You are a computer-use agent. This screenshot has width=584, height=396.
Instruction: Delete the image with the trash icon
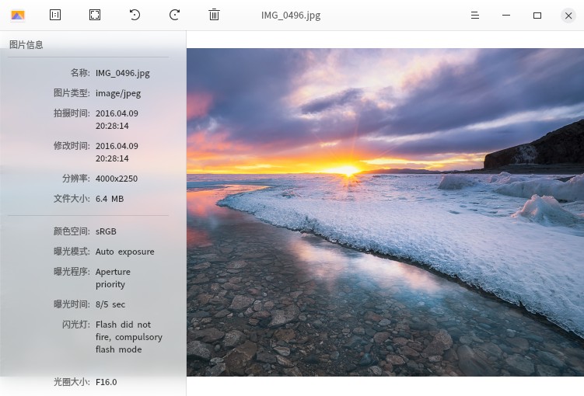[x=214, y=15]
